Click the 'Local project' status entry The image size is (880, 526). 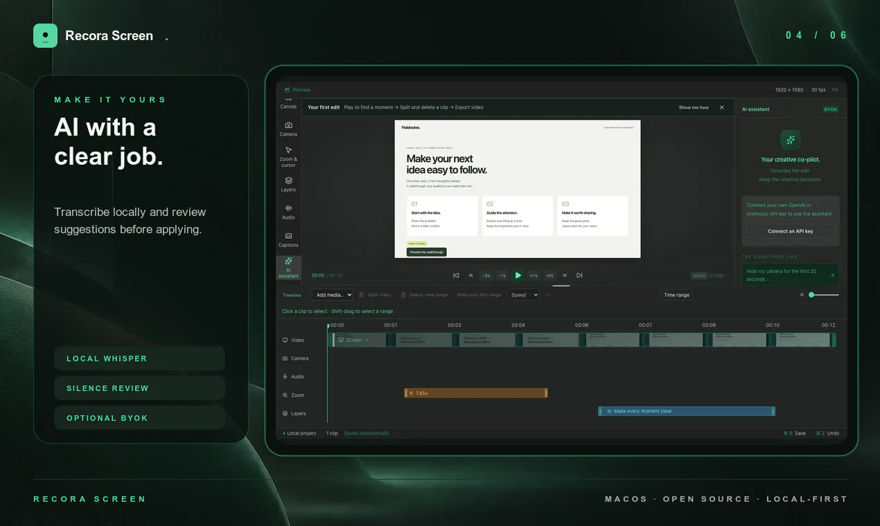click(x=300, y=433)
